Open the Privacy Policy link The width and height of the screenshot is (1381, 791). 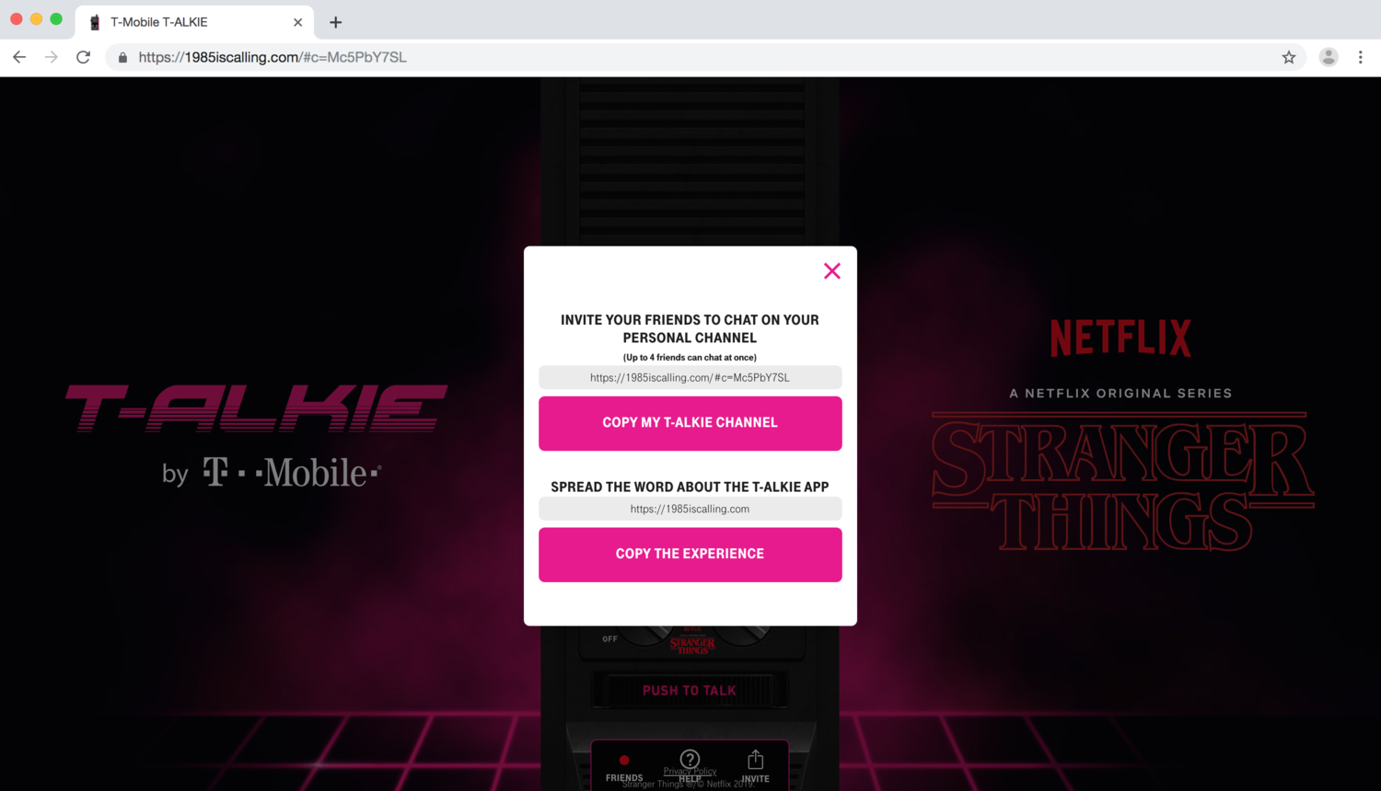click(690, 771)
